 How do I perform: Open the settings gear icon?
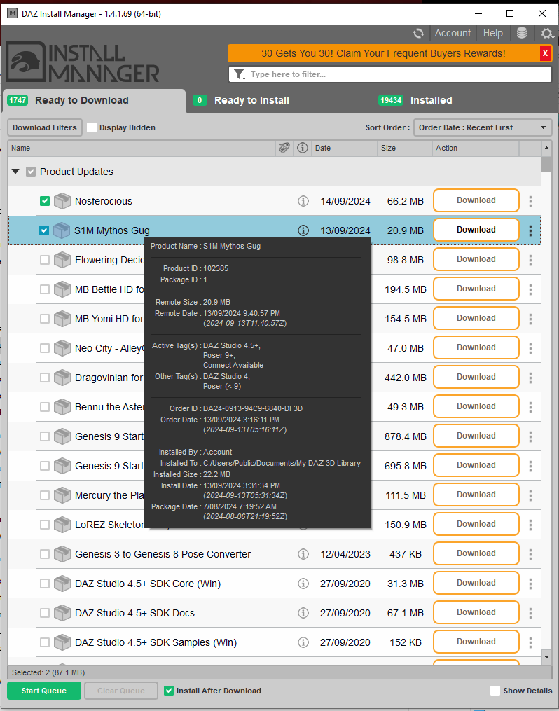547,33
